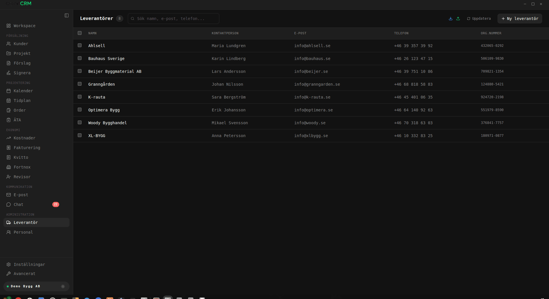
Task: Open the Bauhaus Sverige supplier name
Action: coord(106,59)
